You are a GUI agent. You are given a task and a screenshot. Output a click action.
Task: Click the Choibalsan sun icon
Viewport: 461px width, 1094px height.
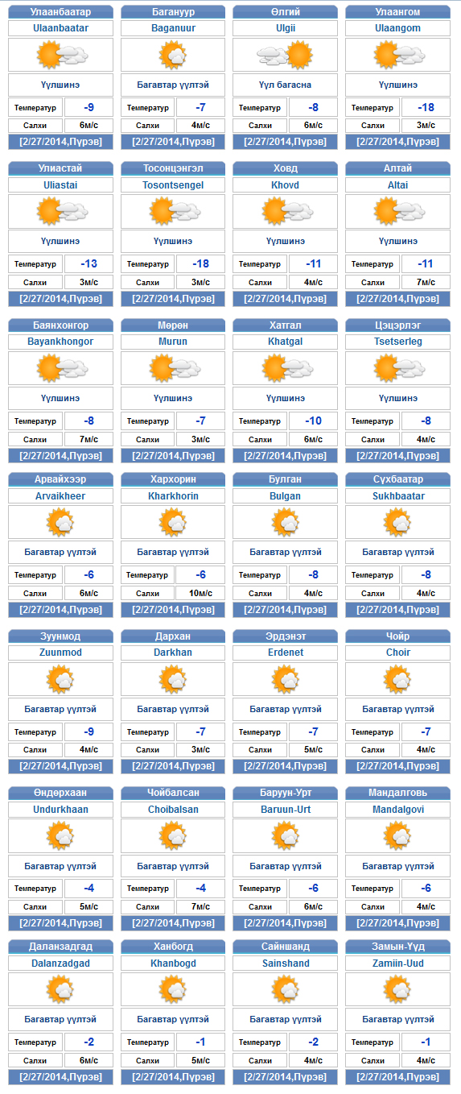(x=173, y=836)
